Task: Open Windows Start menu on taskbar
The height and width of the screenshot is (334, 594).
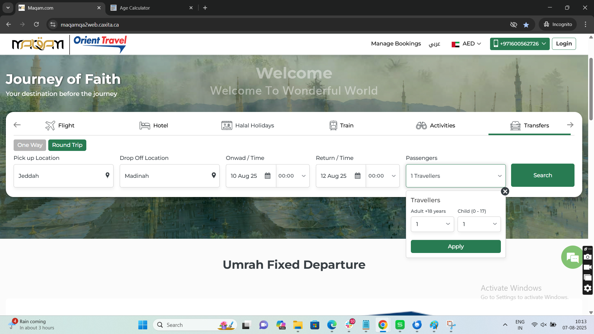Action: pyautogui.click(x=143, y=325)
